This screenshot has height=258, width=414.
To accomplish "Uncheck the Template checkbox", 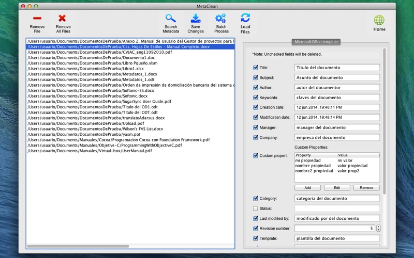I will [255, 238].
